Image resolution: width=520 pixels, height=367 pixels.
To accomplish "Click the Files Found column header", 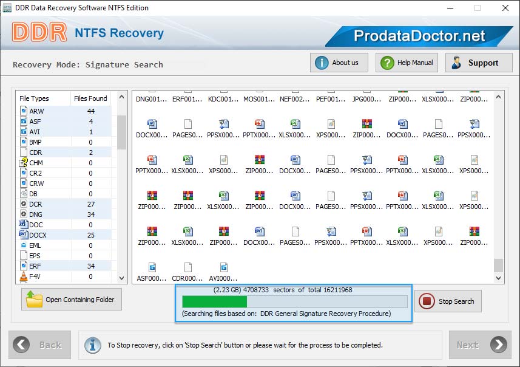I will pyautogui.click(x=90, y=98).
